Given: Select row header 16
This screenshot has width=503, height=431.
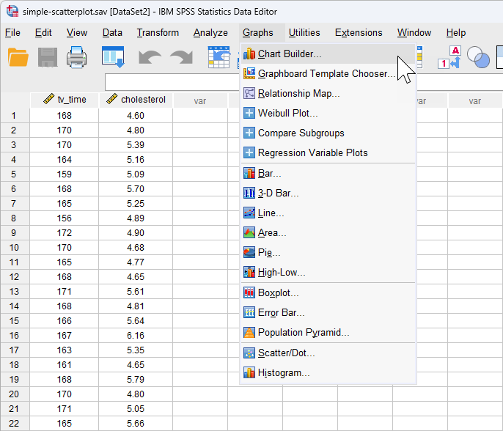Looking at the screenshot, I should 15,336.
